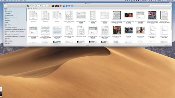The height and width of the screenshot is (98, 175).
Task: Switch Finder to column view
Action: click(32, 6)
